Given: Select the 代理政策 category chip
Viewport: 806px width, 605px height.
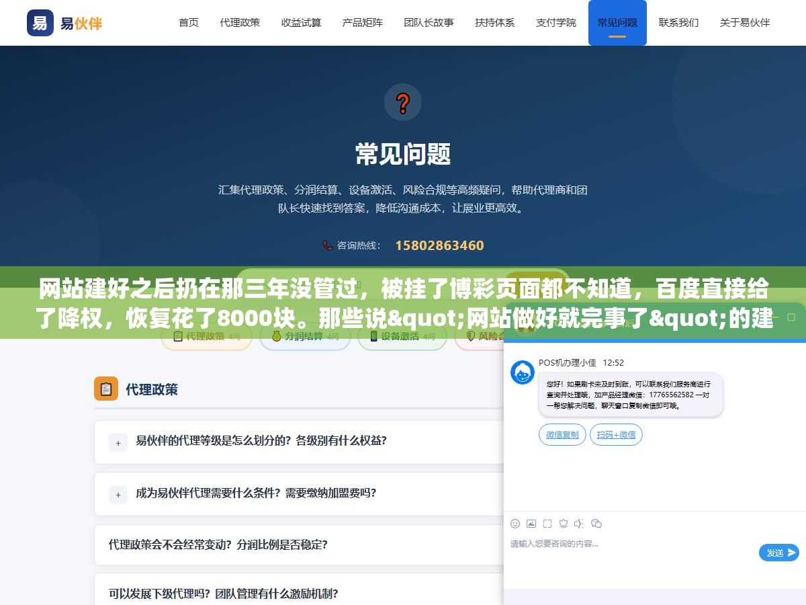Looking at the screenshot, I should coord(206,336).
